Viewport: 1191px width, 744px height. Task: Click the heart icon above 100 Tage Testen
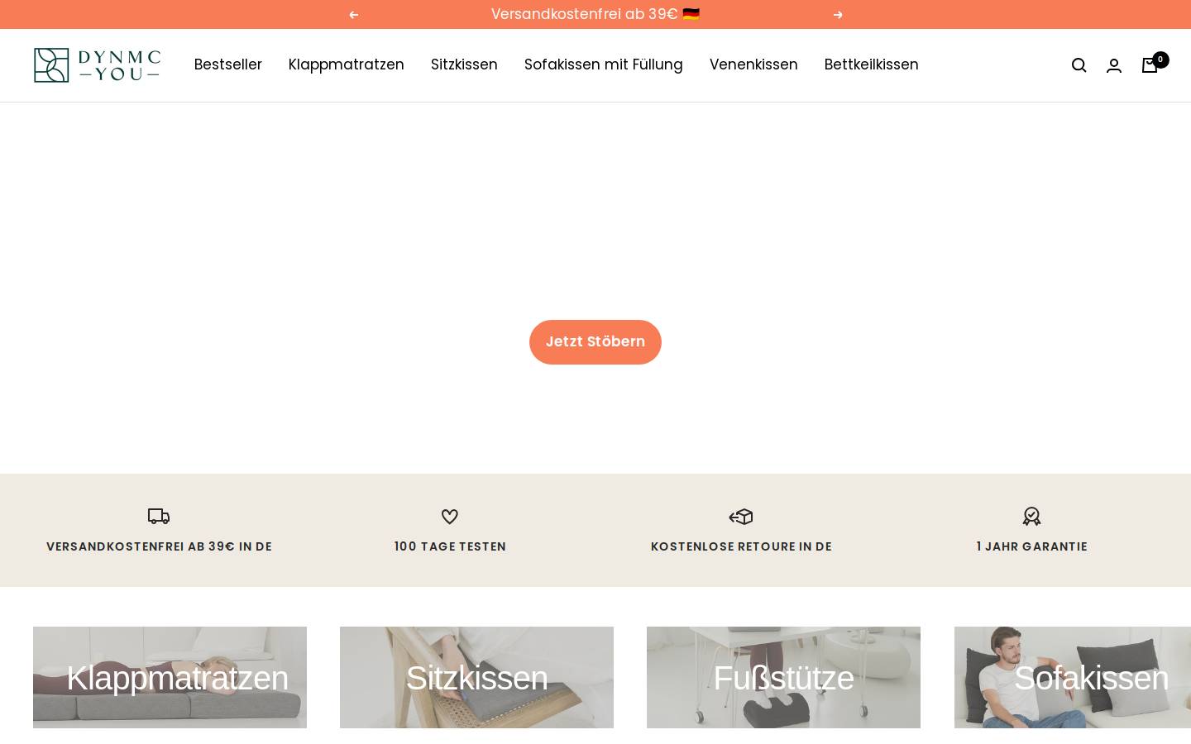[450, 517]
